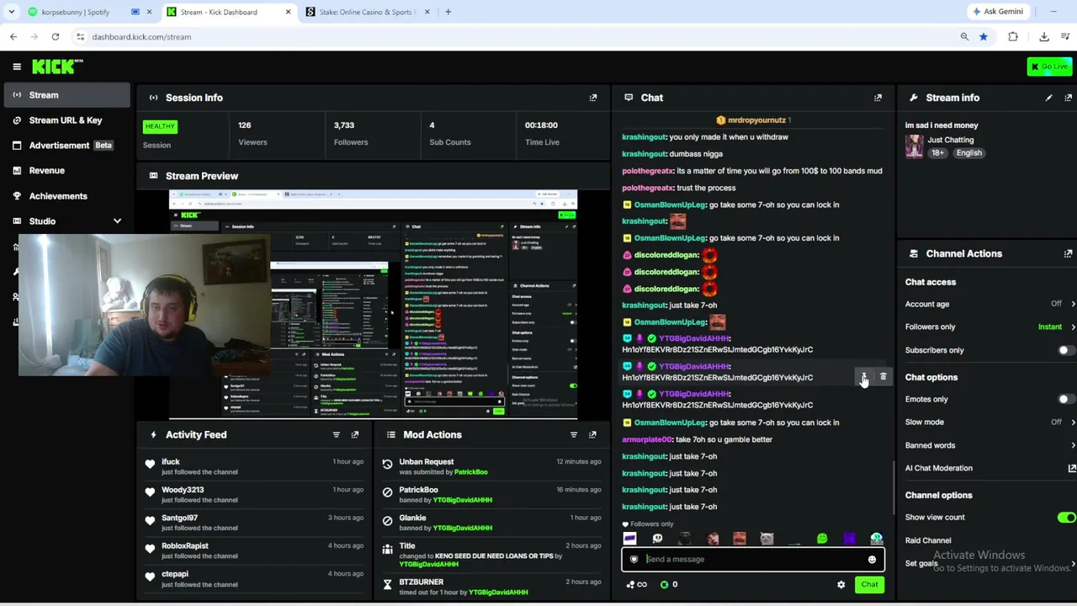Click the Woody3213 follower entry
Screen dimensions: 1077x606
[x=255, y=495]
